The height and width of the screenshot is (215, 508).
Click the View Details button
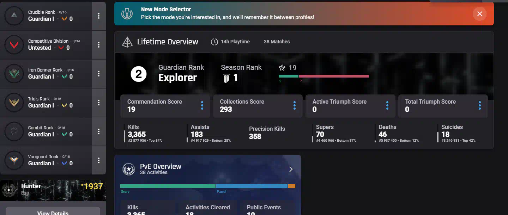53,211
